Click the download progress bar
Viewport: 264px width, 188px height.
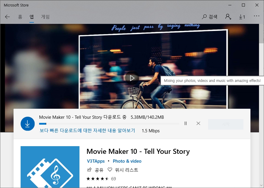coord(109,124)
